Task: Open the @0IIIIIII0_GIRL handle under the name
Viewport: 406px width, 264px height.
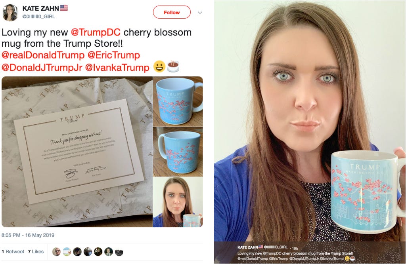Action: click(38, 16)
